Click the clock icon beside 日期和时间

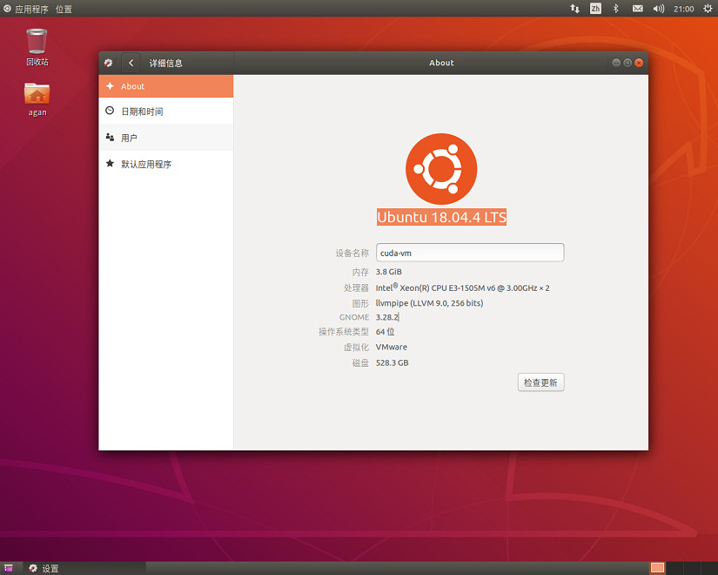[x=110, y=111]
